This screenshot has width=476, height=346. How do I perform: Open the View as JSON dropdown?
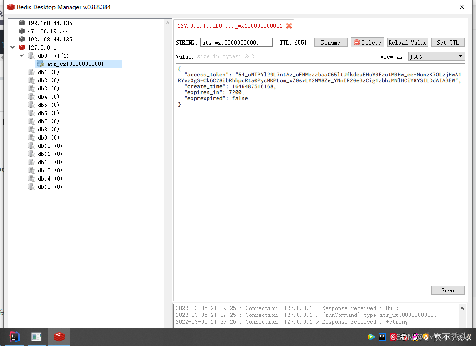(436, 56)
